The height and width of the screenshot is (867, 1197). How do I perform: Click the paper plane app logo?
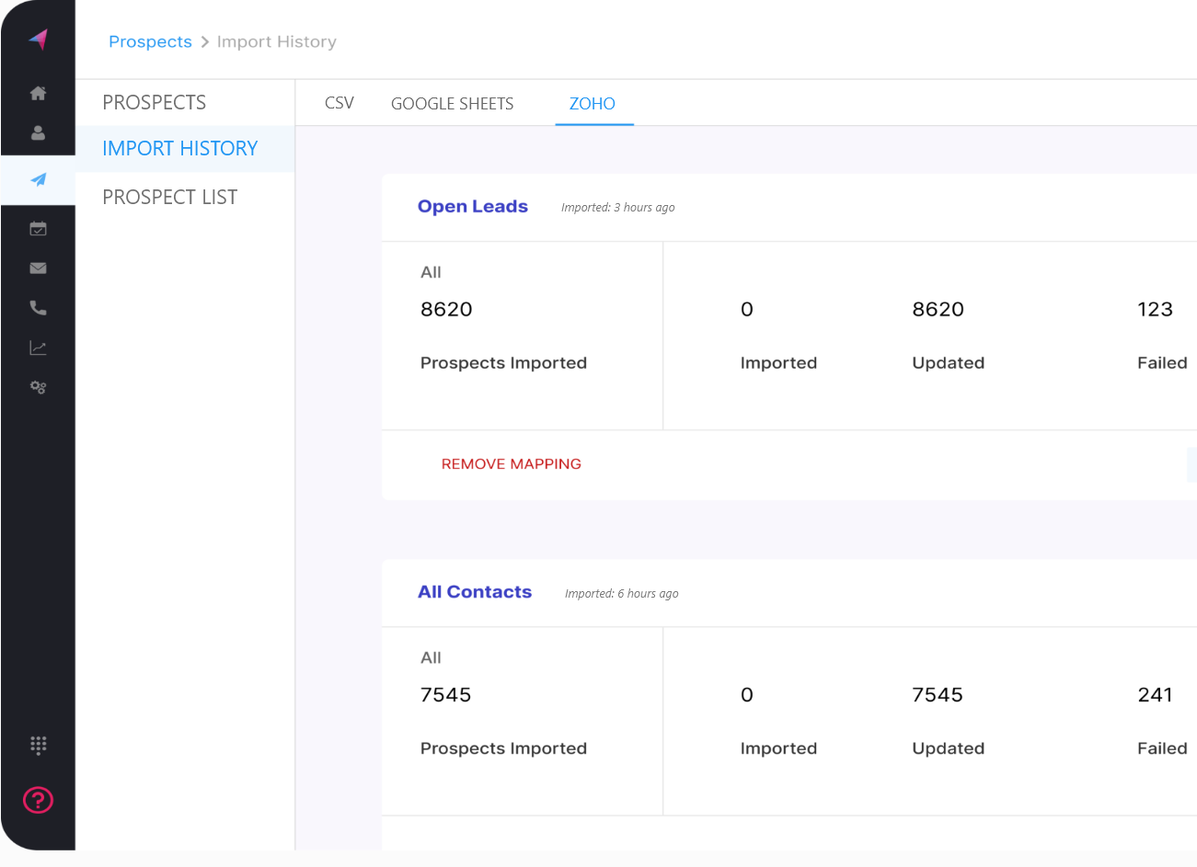pyautogui.click(x=38, y=40)
